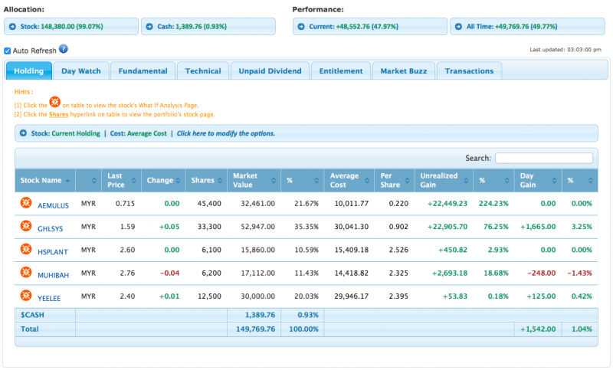Click 'Click here to modify the options' link

click(225, 133)
